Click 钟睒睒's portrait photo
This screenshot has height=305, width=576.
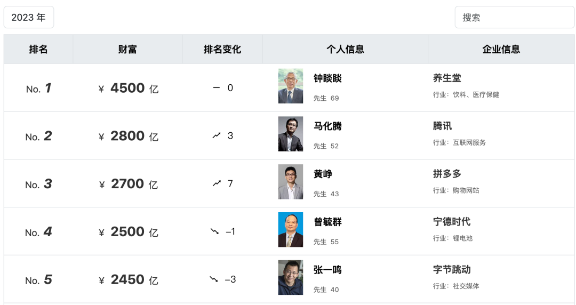tap(291, 86)
